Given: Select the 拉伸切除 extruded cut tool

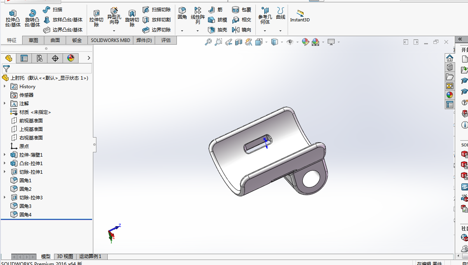Looking at the screenshot, I should click(x=96, y=18).
